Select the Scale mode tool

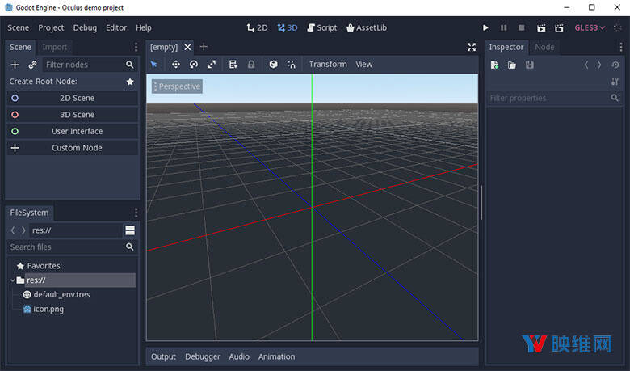coord(212,65)
